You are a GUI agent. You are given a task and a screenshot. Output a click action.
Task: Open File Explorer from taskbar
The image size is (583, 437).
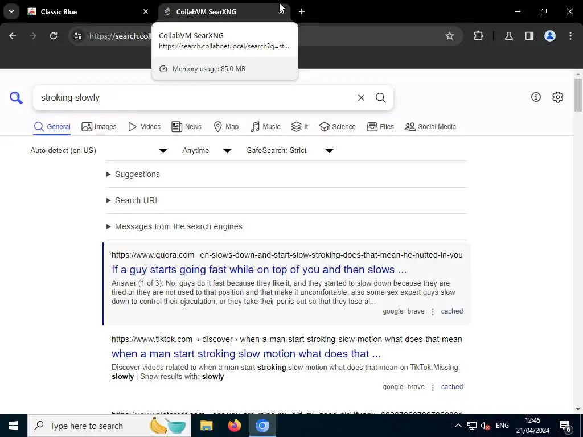[x=206, y=426]
